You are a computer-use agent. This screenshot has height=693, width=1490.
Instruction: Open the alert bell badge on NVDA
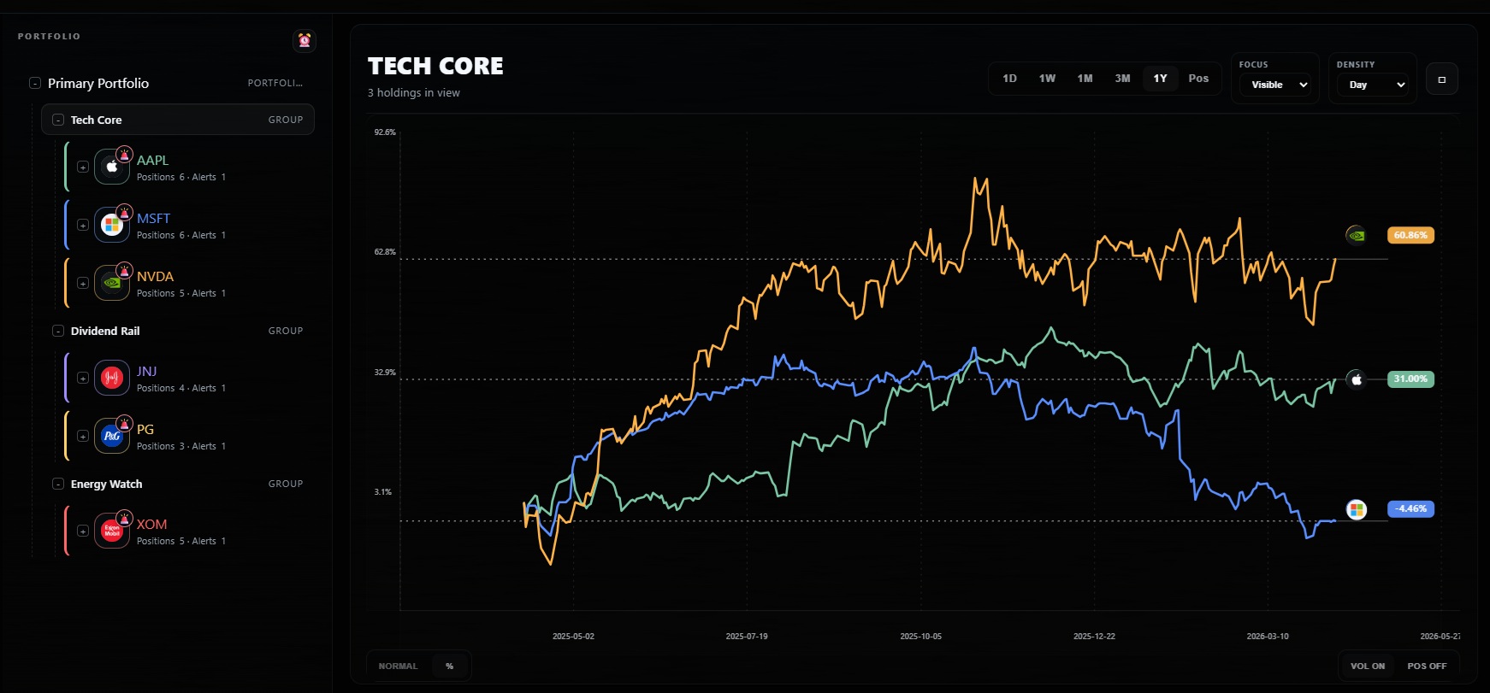click(125, 271)
